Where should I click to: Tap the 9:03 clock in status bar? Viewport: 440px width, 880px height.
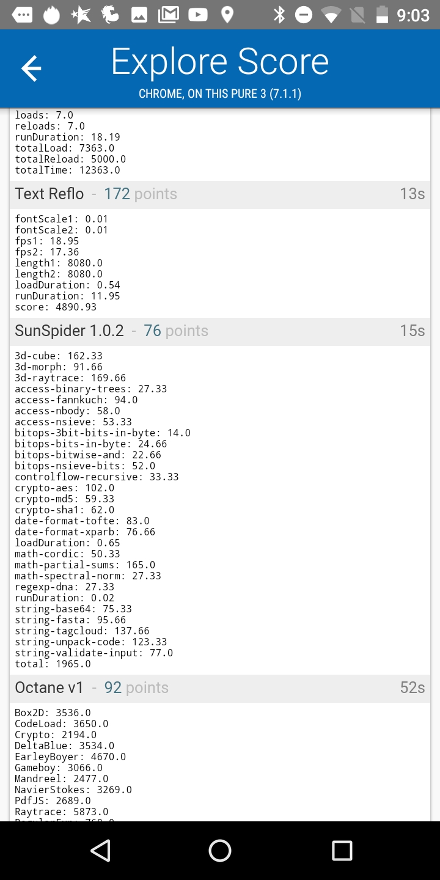click(x=413, y=15)
